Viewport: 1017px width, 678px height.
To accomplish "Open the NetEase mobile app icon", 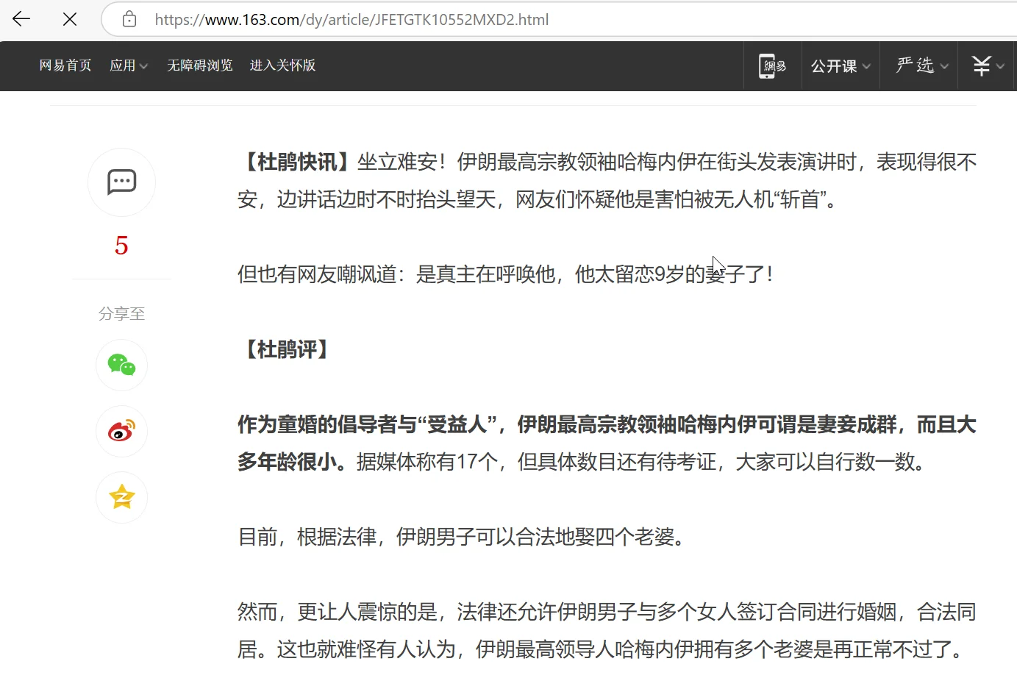I will tap(772, 66).
